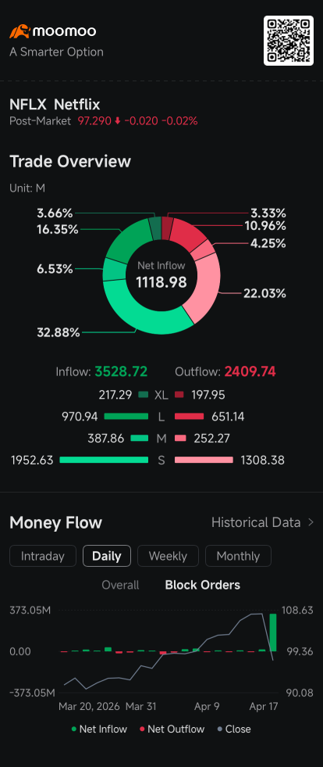The height and width of the screenshot is (767, 323).
Task: Click the red down-arrow price indicator
Action: [117, 121]
